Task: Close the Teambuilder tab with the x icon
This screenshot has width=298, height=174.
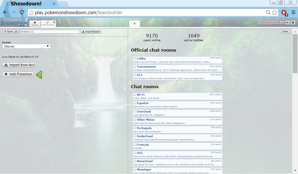Action: coord(54,22)
